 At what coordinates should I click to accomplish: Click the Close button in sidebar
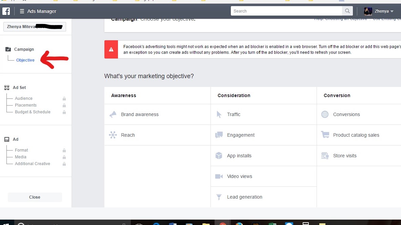click(x=35, y=197)
